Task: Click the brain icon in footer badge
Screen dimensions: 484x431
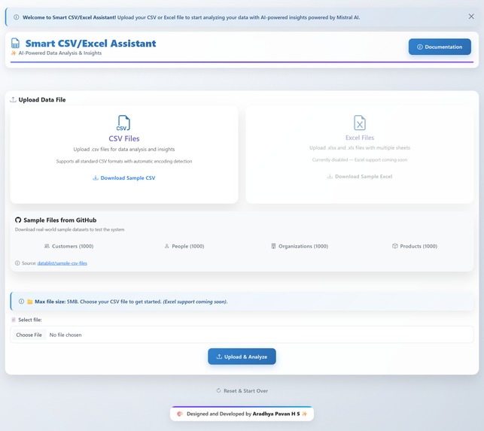Action: (x=180, y=414)
